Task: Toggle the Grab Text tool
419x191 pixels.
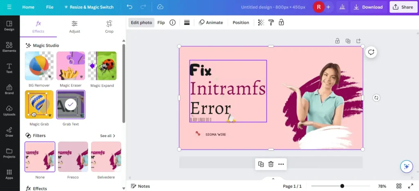Action: point(71,104)
